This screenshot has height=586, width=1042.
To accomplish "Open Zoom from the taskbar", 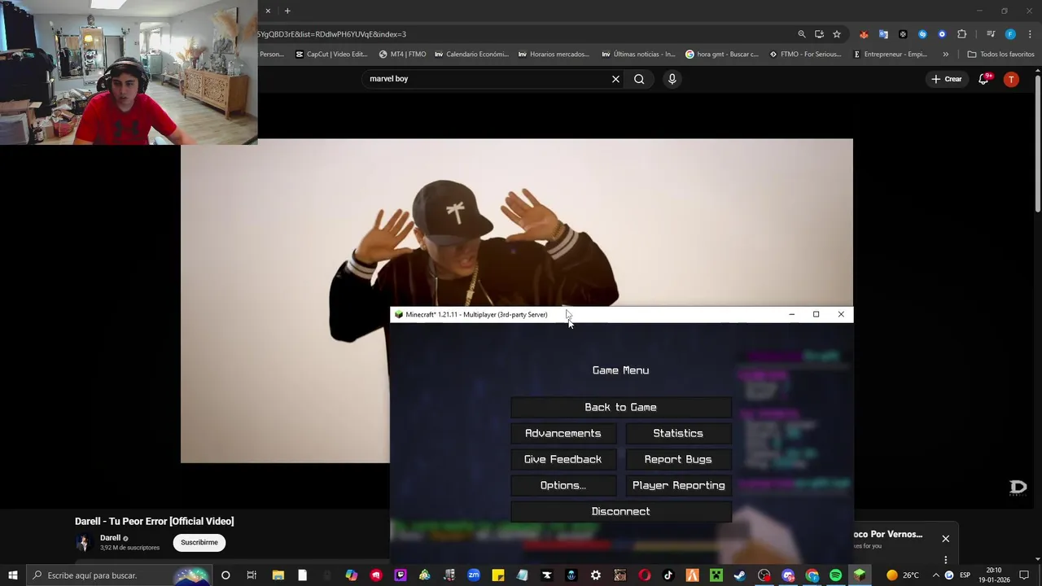I will pos(473,575).
